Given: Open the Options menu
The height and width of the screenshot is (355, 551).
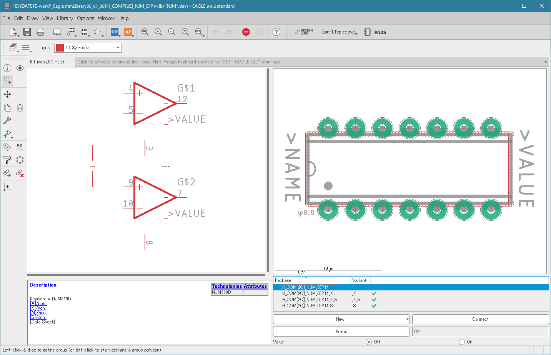Looking at the screenshot, I should pyautogui.click(x=85, y=18).
